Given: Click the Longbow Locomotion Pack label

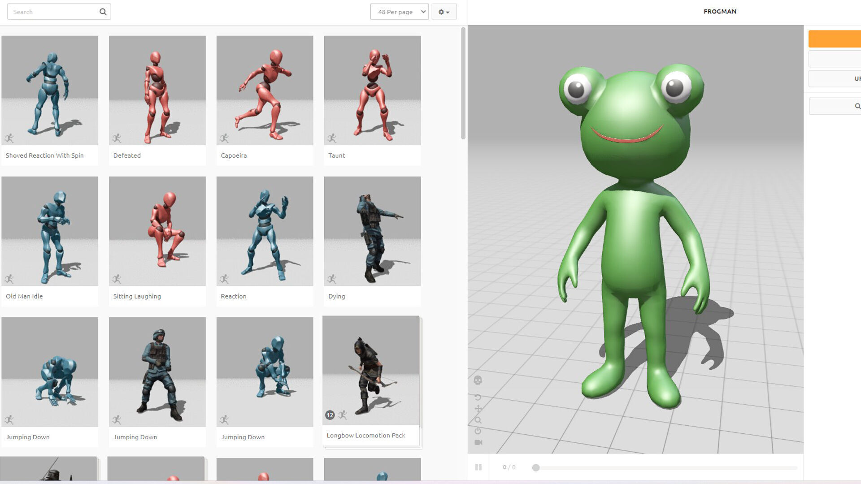Looking at the screenshot, I should [366, 436].
